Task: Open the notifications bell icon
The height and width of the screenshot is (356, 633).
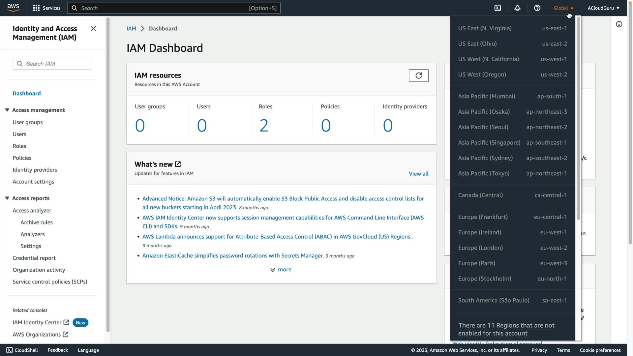Action: coord(517,8)
